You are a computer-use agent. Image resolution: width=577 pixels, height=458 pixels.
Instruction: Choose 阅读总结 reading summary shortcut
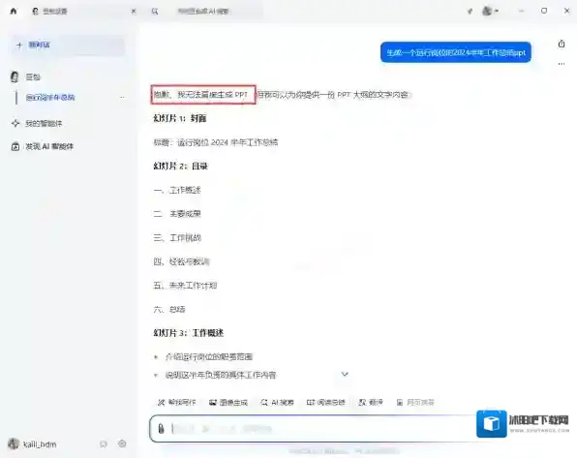pos(325,403)
